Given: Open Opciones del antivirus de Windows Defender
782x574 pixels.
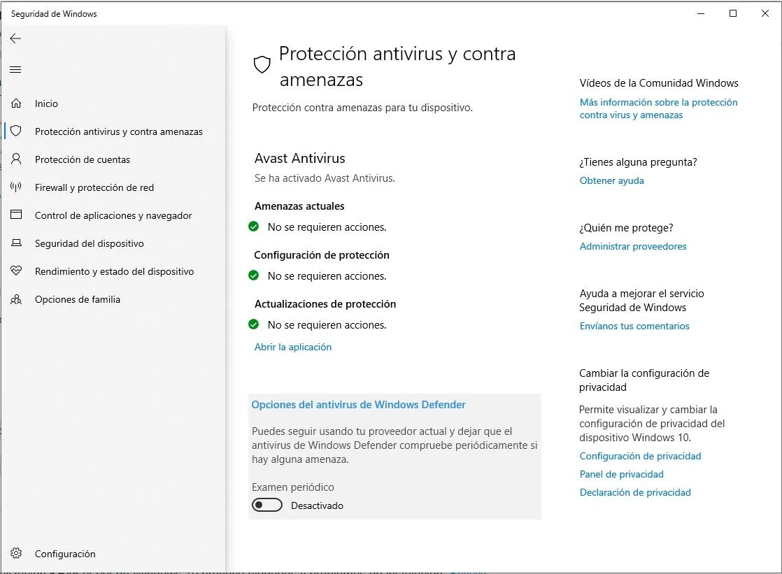Looking at the screenshot, I should coord(358,404).
